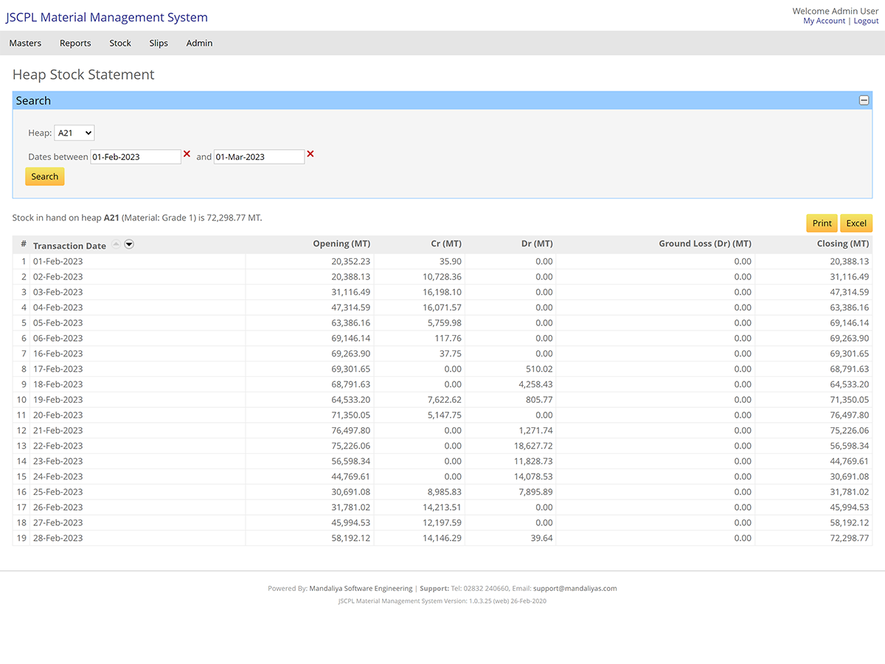Clear the second date using the red X icon
The height and width of the screenshot is (664, 885).
[x=310, y=156]
